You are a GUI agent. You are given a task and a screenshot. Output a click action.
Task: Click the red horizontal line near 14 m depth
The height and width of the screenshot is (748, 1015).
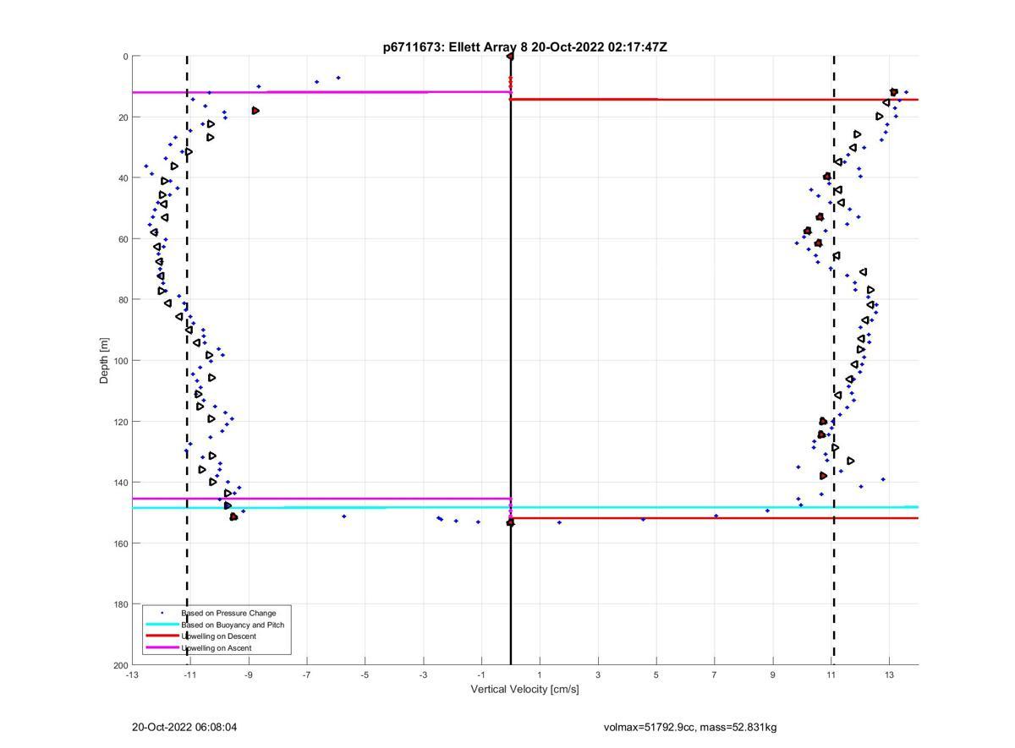coord(715,99)
